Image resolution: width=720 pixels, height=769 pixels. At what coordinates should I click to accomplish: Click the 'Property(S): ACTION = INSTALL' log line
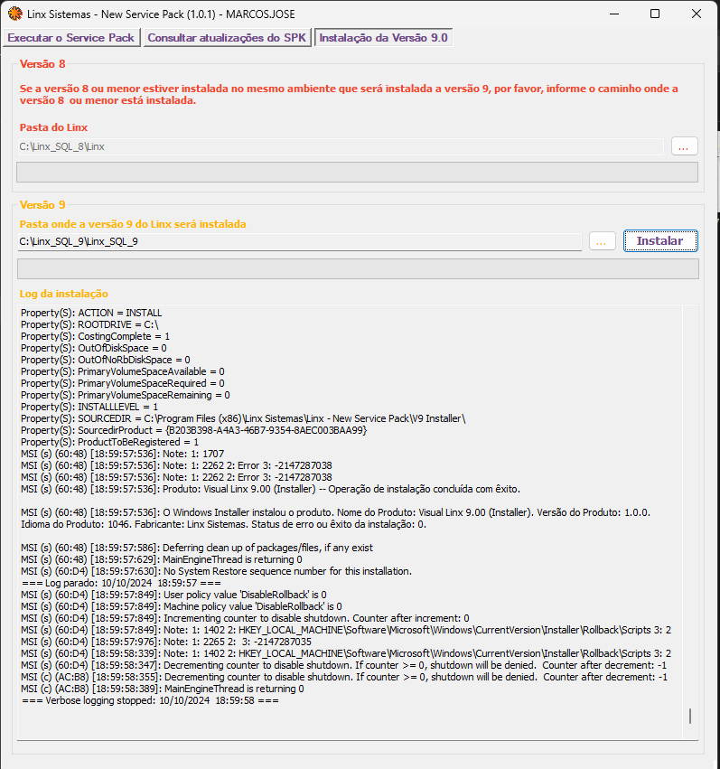[x=91, y=313]
